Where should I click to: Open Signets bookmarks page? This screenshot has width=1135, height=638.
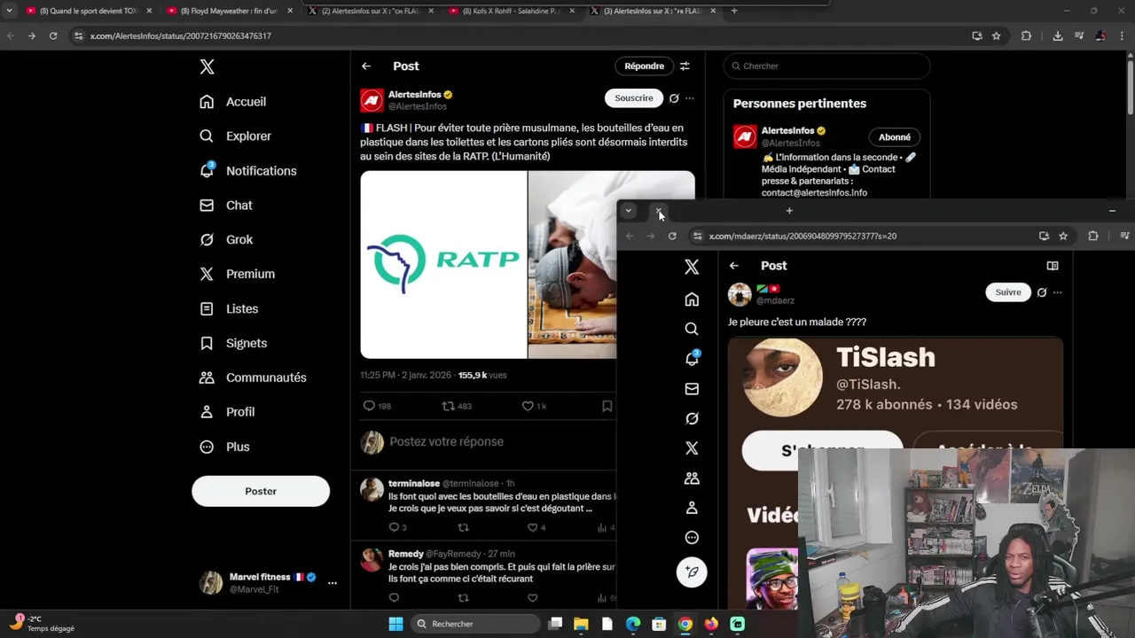233,344
